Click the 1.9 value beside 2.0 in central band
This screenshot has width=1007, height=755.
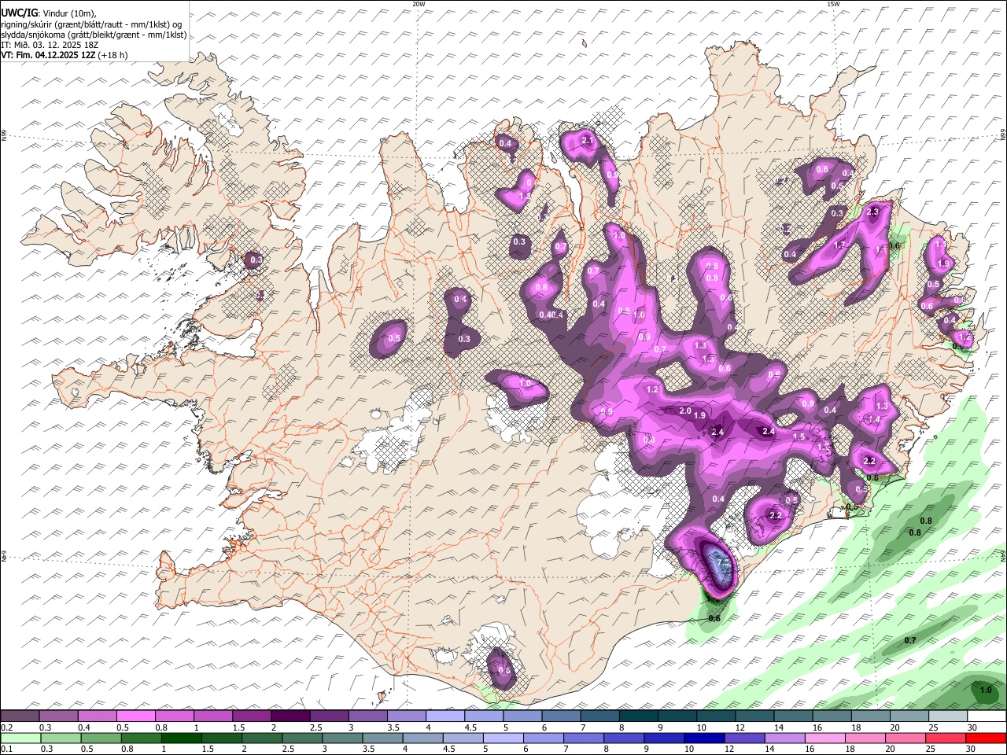tap(699, 415)
